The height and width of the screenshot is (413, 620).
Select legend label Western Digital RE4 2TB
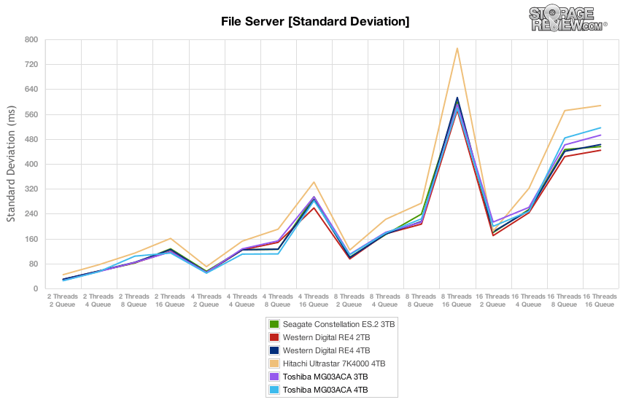(x=327, y=337)
